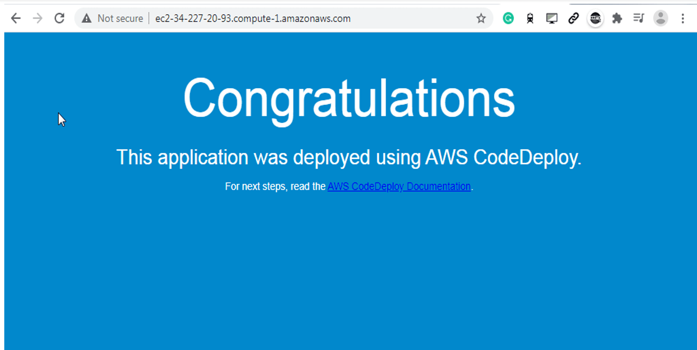Open the browser extensions dropdown list
This screenshot has height=350, width=697.
(617, 18)
